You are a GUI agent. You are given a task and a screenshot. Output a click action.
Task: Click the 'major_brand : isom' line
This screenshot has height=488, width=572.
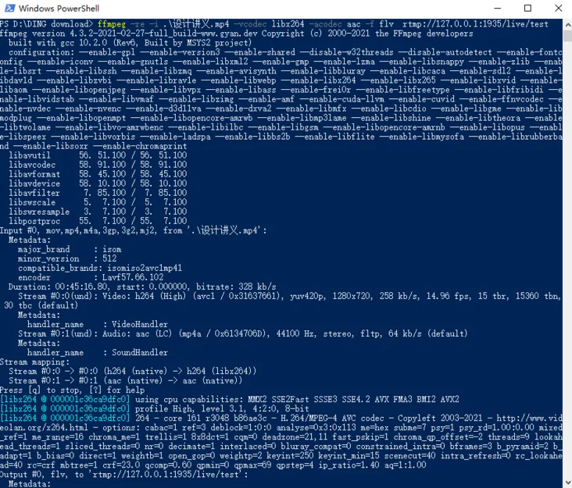[x=70, y=249]
